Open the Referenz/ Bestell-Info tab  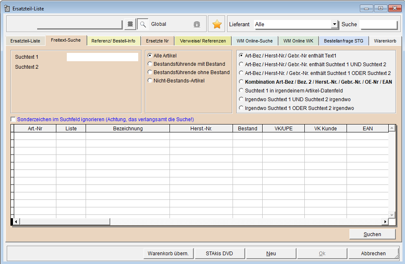coord(114,41)
